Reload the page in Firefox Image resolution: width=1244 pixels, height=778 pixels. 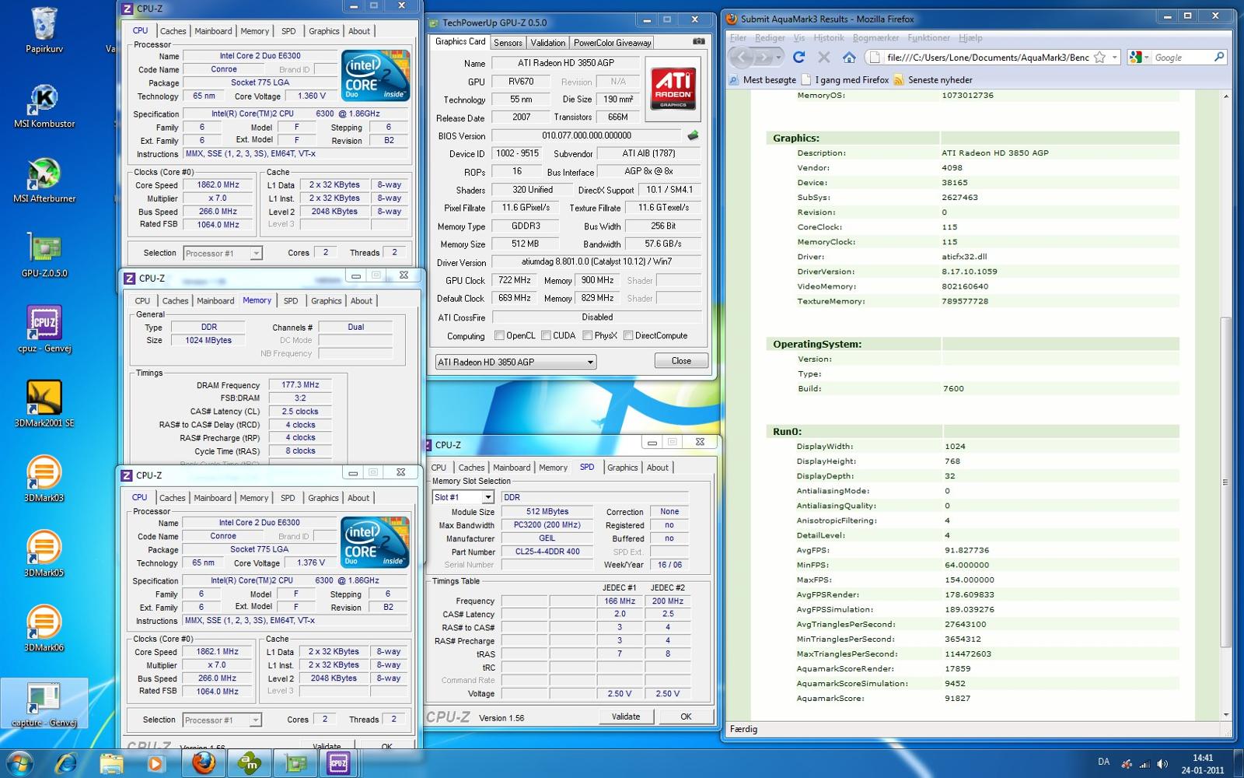click(x=798, y=57)
